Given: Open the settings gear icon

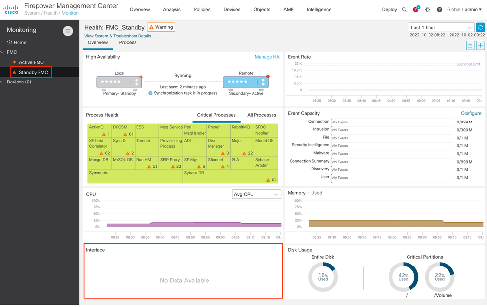Looking at the screenshot, I should click(428, 10).
